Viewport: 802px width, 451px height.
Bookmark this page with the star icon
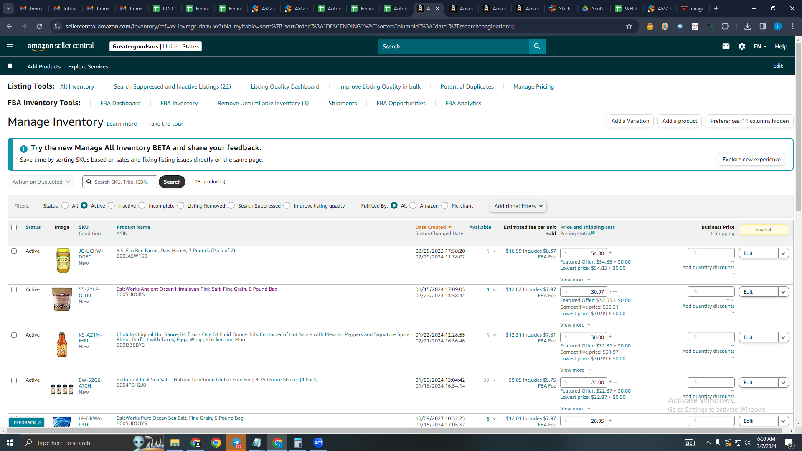coord(629,26)
